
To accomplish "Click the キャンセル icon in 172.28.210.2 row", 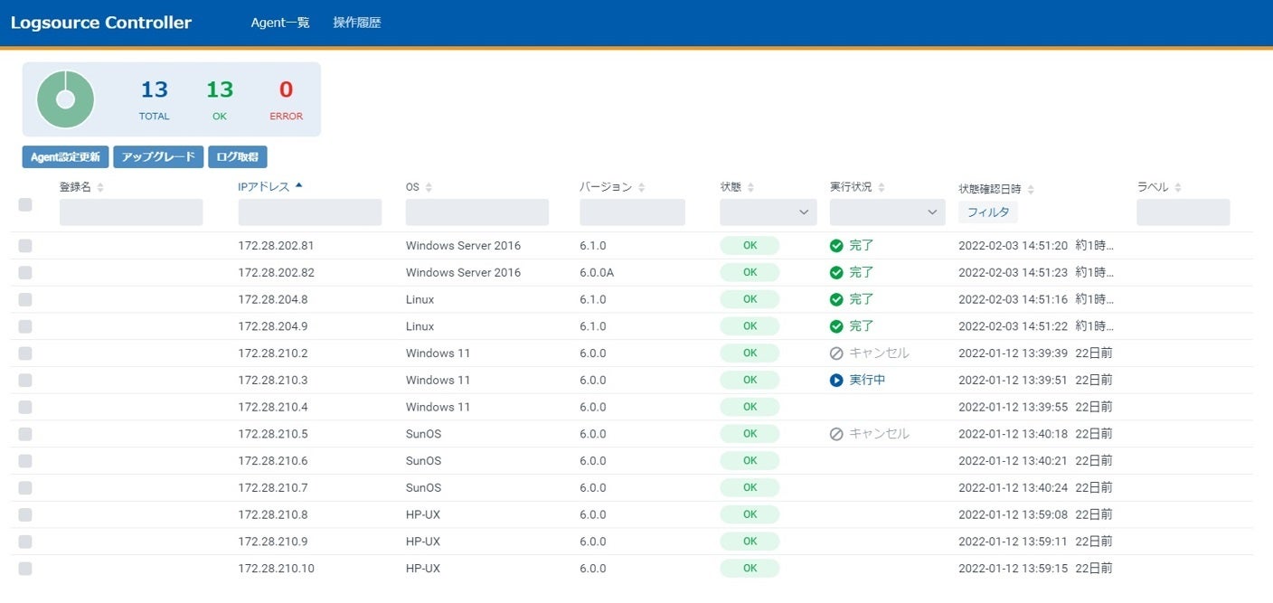I will point(836,353).
